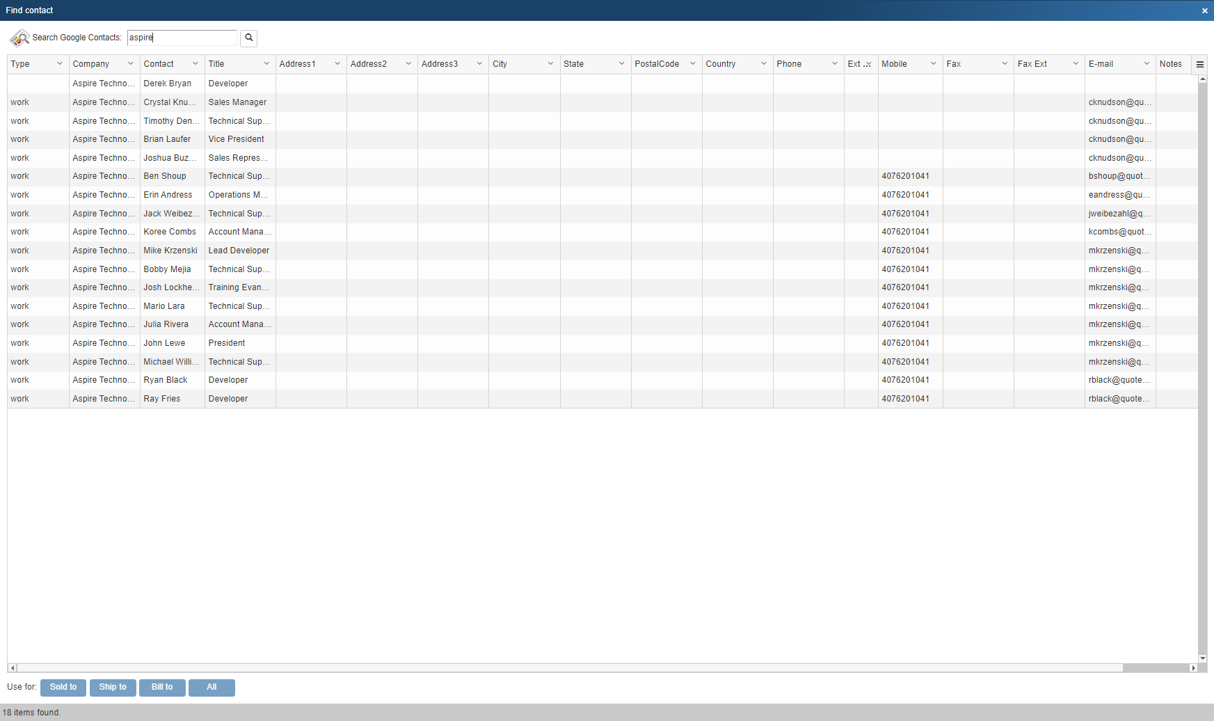
Task: Open the Fax Ext column dropdown
Action: click(x=1076, y=64)
